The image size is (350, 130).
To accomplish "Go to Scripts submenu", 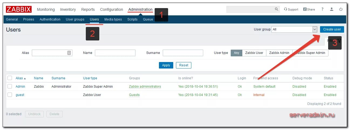I will pyautogui.click(x=132, y=19).
